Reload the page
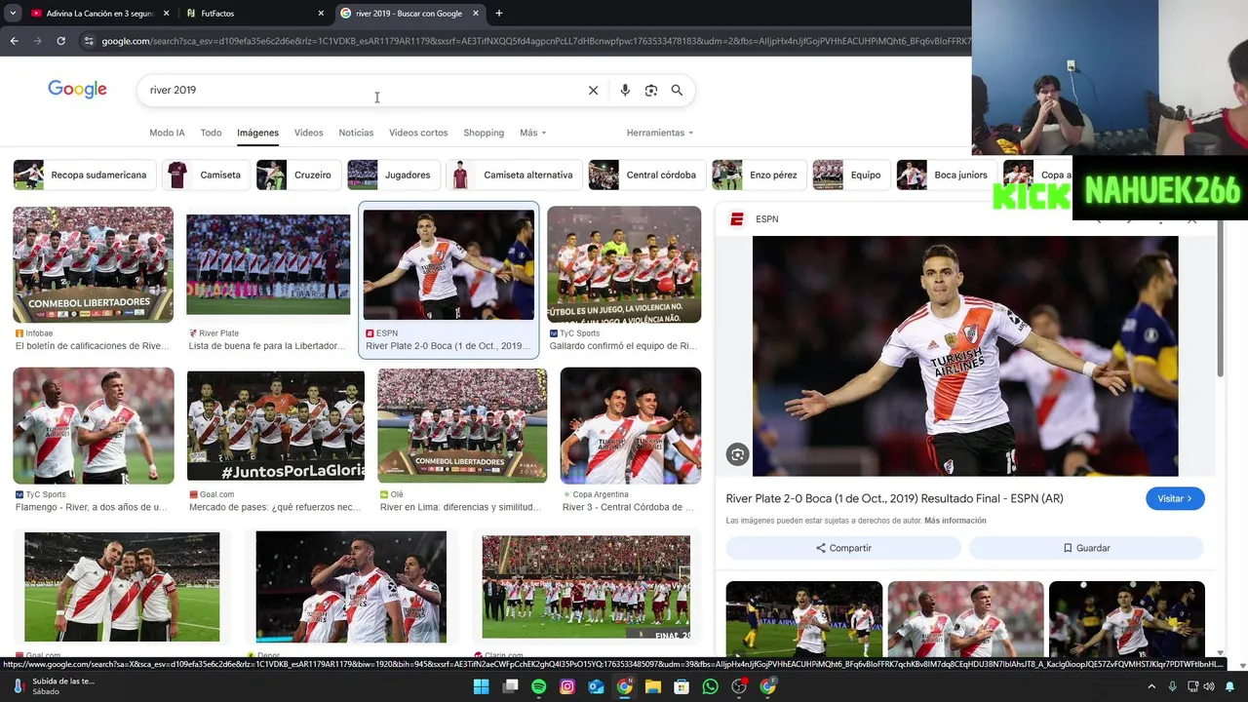The height and width of the screenshot is (702, 1248). point(60,41)
